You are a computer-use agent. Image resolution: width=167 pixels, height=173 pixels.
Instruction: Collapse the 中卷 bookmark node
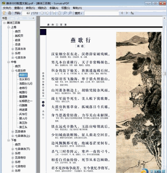coord(8,62)
